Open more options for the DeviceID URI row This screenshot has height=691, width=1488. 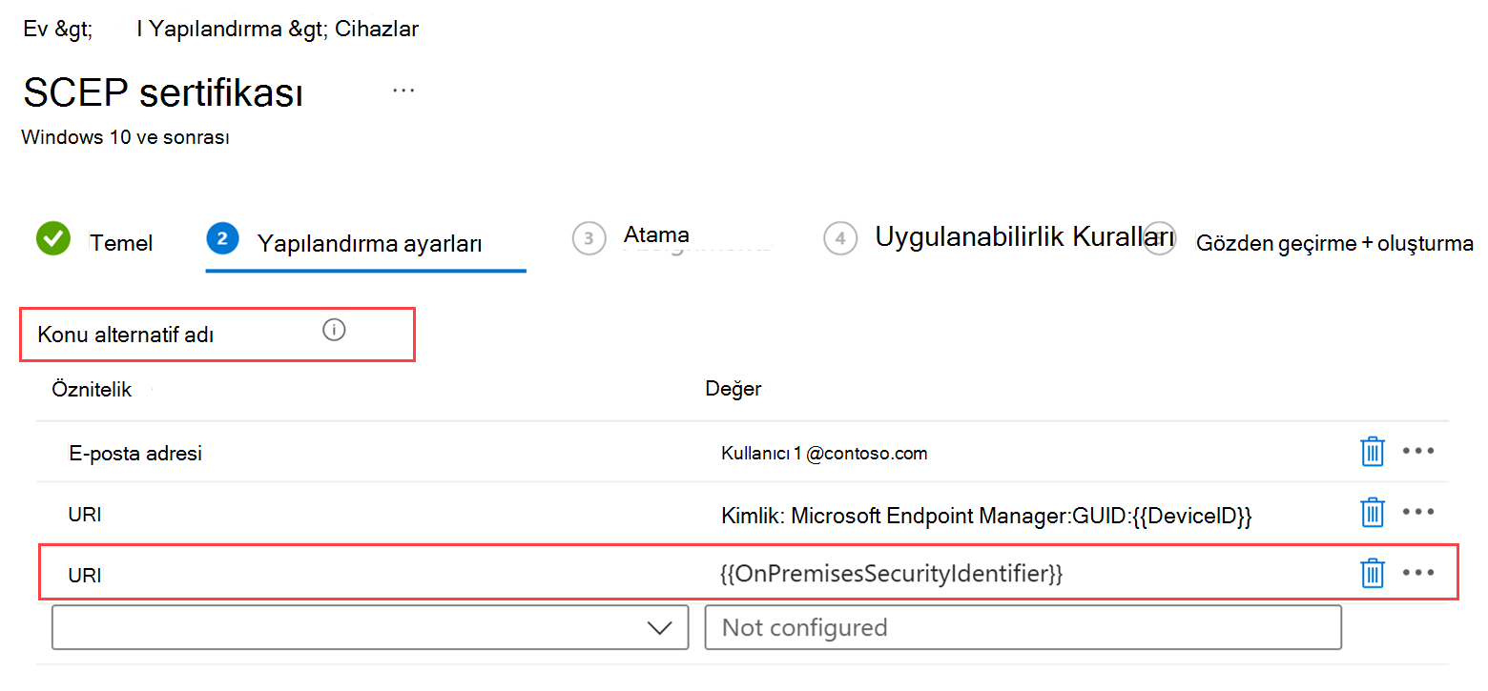click(1419, 513)
